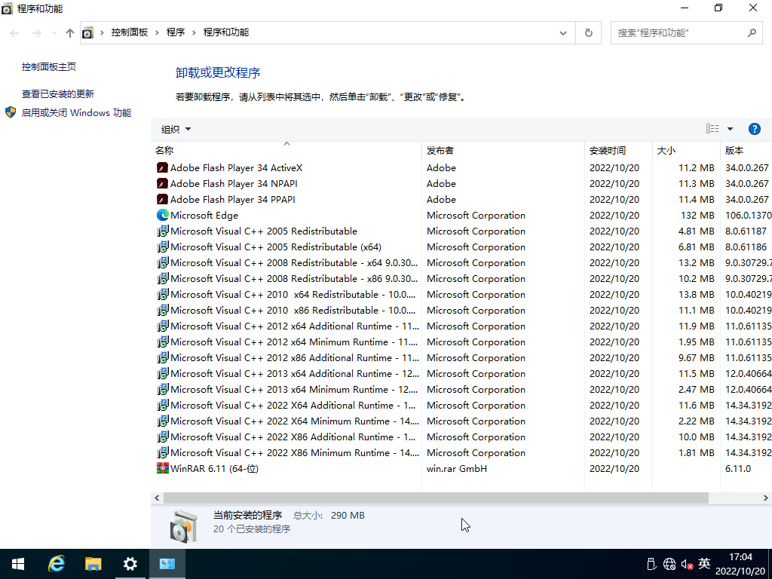Click icon of Visual C++ 2010 x64 Redistributable
Screen dimensions: 772x579
click(163, 295)
